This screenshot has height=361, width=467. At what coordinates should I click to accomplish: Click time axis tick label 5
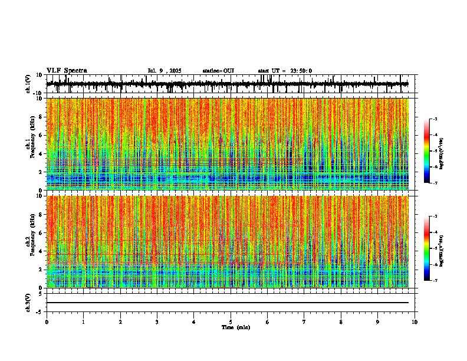pyautogui.click(x=231, y=322)
